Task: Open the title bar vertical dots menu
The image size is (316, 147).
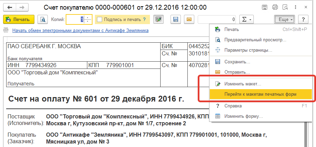Action: 295,8
